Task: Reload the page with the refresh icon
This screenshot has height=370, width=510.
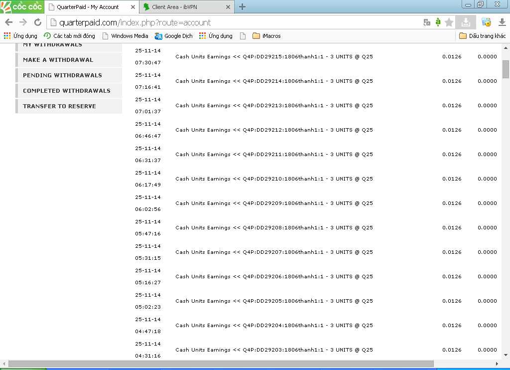Action: [38, 22]
